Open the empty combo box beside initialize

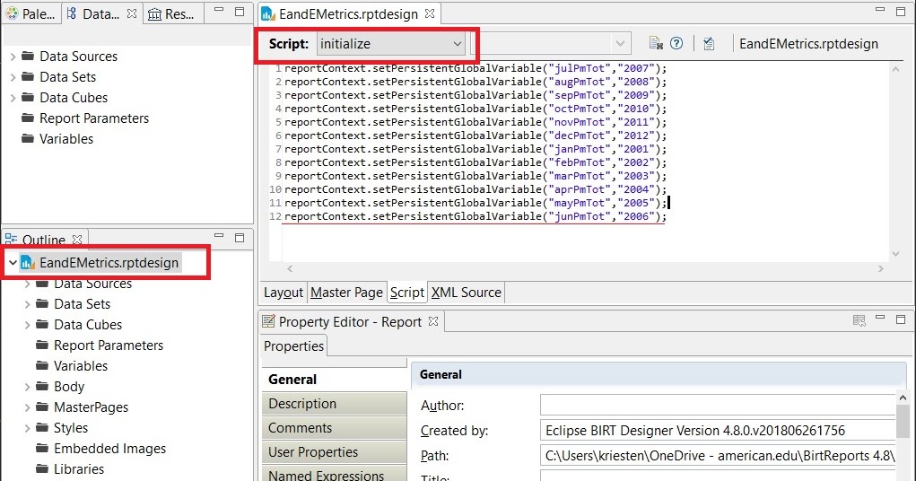pyautogui.click(x=551, y=44)
